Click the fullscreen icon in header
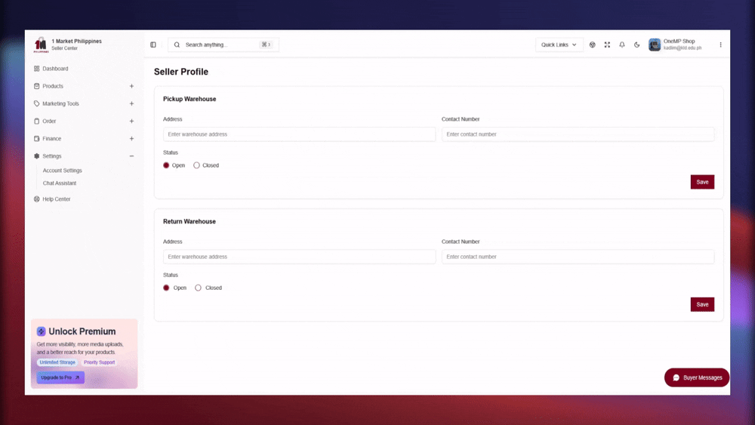 click(607, 45)
